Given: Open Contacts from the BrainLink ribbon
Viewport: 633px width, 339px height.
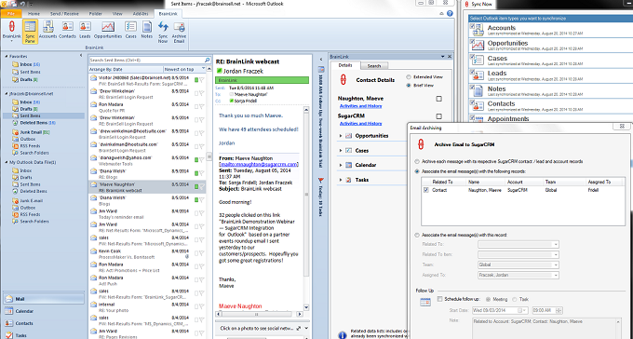Looking at the screenshot, I should [67, 31].
